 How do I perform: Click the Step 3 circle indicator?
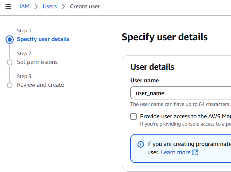pyautogui.click(x=10, y=85)
